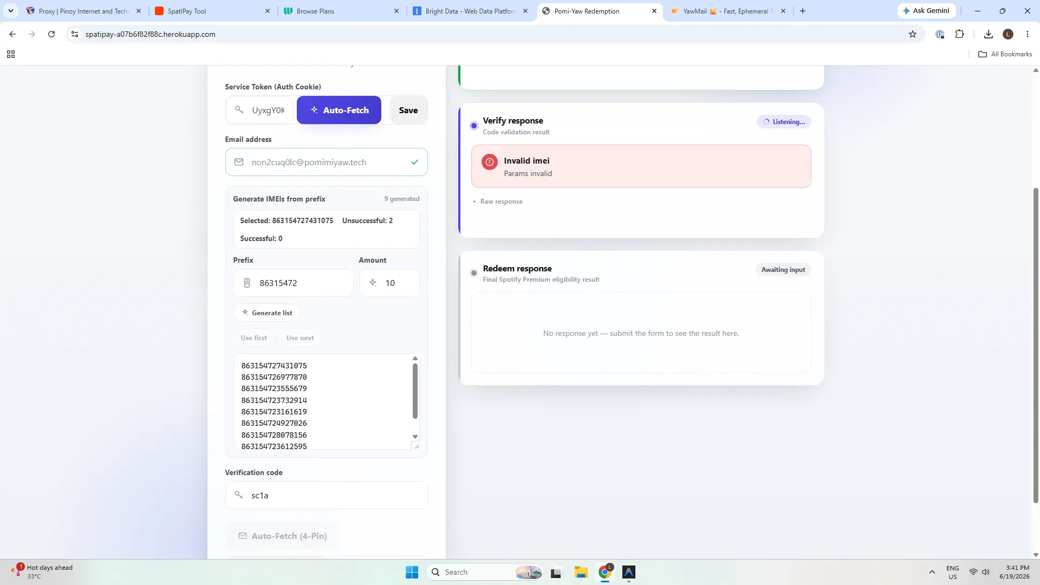Image resolution: width=1040 pixels, height=585 pixels.
Task: Click the Listening... status badge
Action: (784, 122)
